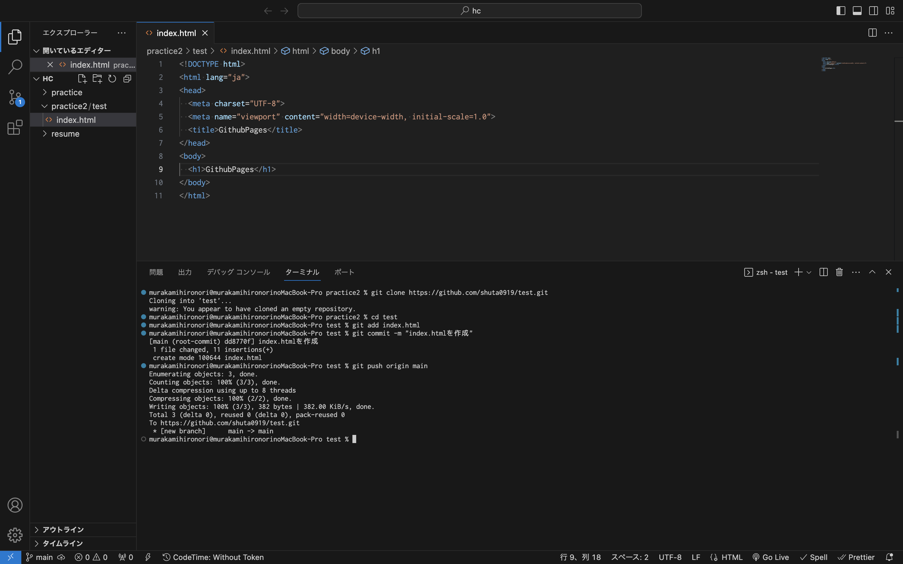This screenshot has width=903, height=564.
Task: Click the hc command center search field
Action: coord(469,11)
